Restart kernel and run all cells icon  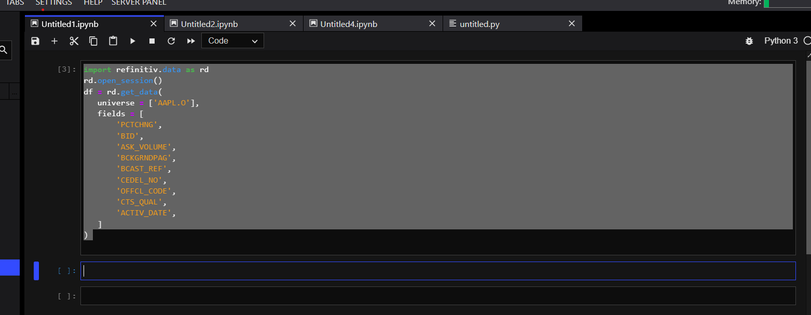pyautogui.click(x=191, y=41)
